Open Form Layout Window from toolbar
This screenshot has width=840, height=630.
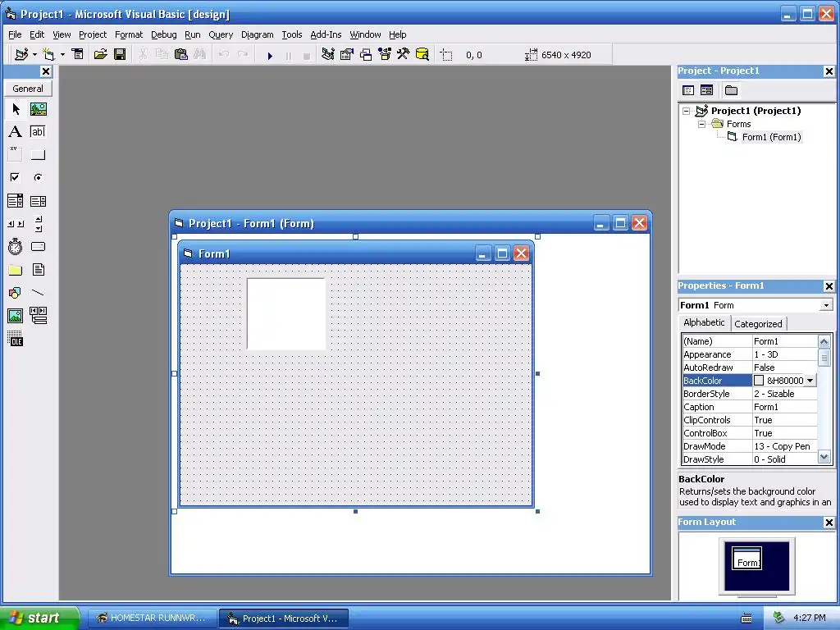366,54
